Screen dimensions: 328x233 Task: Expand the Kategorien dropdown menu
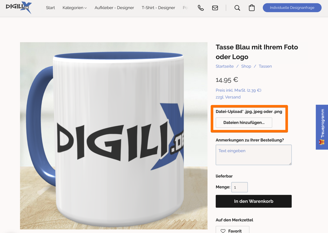click(x=75, y=8)
